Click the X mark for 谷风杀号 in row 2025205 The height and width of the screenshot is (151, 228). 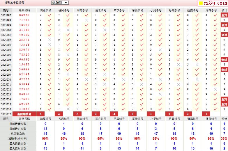[x=68, y=55]
